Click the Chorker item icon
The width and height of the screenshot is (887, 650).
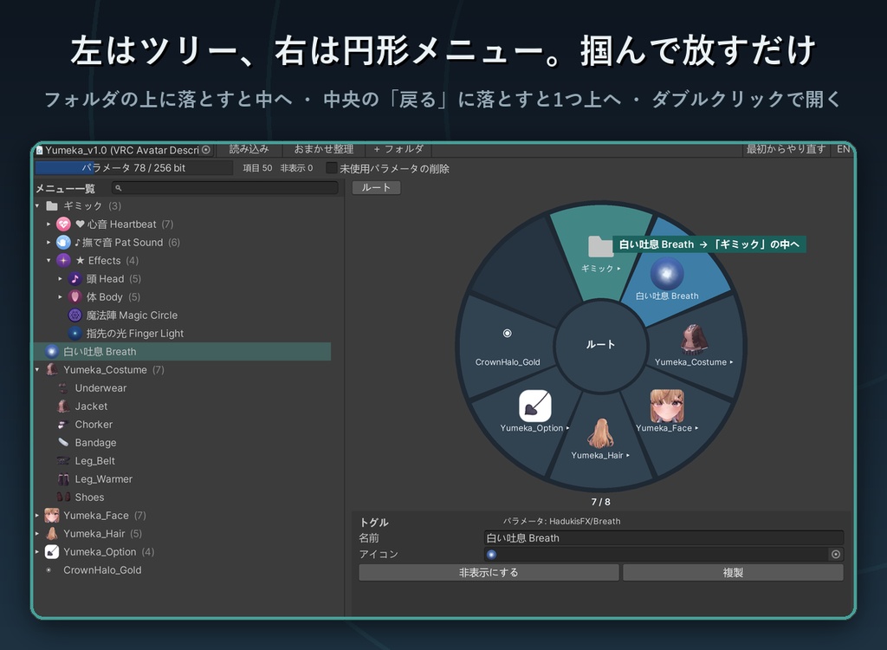(63, 424)
